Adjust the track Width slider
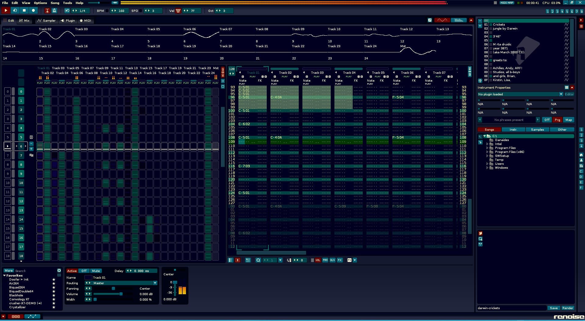This screenshot has height=321, width=585. pyautogui.click(x=113, y=299)
